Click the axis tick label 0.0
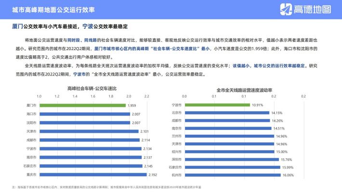Screen dimensions: 342x192 tap(184, 96)
